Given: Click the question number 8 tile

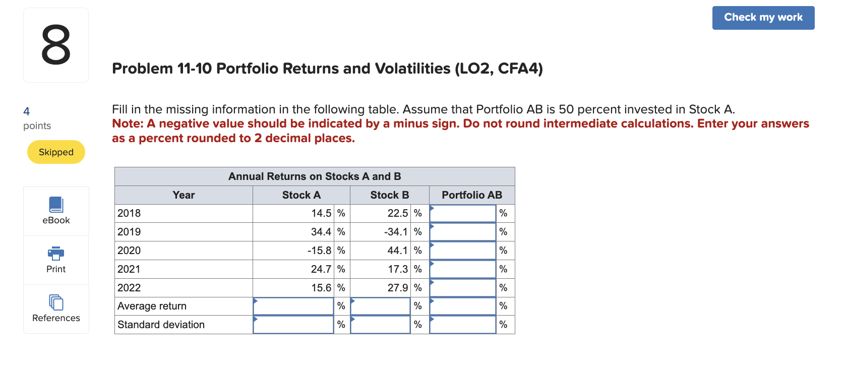Looking at the screenshot, I should coord(55,44).
